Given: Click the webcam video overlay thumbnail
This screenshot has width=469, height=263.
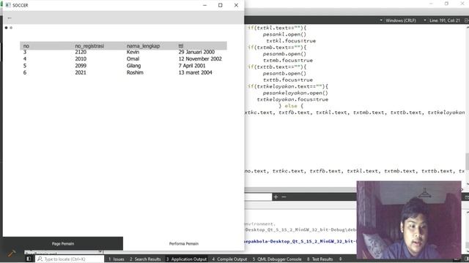Looking at the screenshot, I should coord(409,220).
